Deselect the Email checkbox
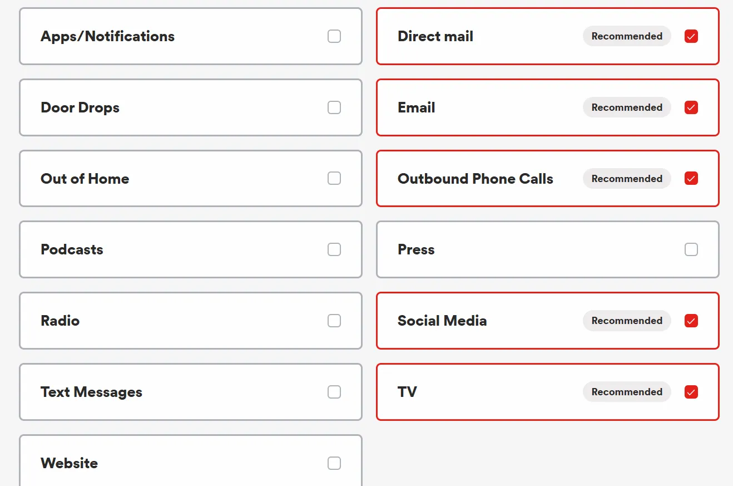The height and width of the screenshot is (486, 733). 691,107
